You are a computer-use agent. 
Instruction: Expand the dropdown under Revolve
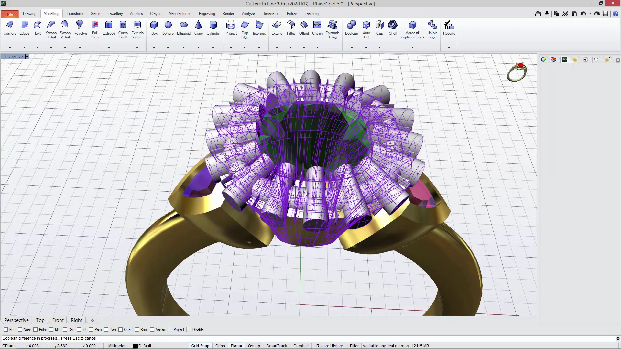coord(80,48)
